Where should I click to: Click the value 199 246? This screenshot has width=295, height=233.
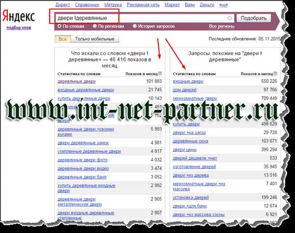tap(269, 198)
